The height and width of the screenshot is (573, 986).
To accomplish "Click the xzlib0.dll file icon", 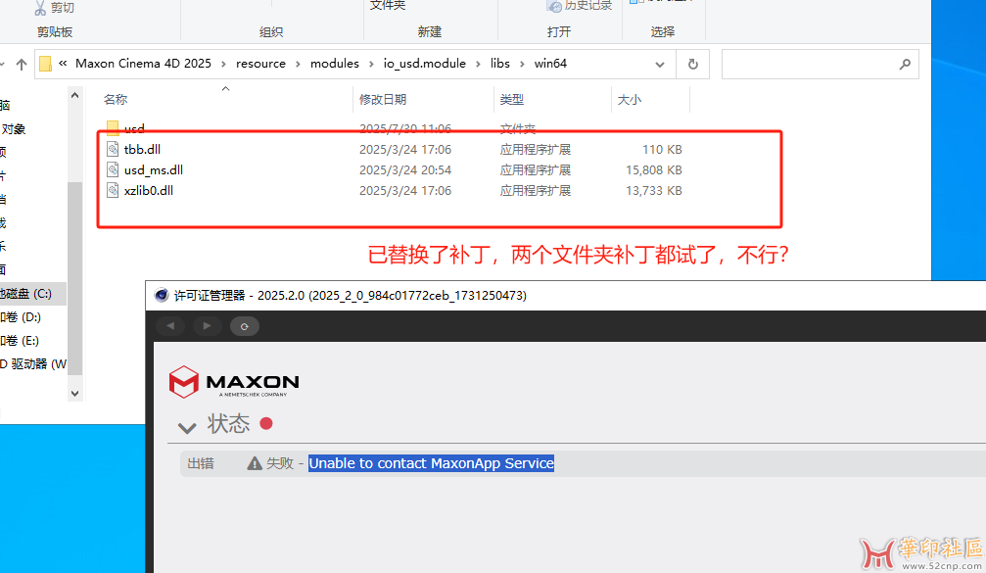I will click(113, 191).
